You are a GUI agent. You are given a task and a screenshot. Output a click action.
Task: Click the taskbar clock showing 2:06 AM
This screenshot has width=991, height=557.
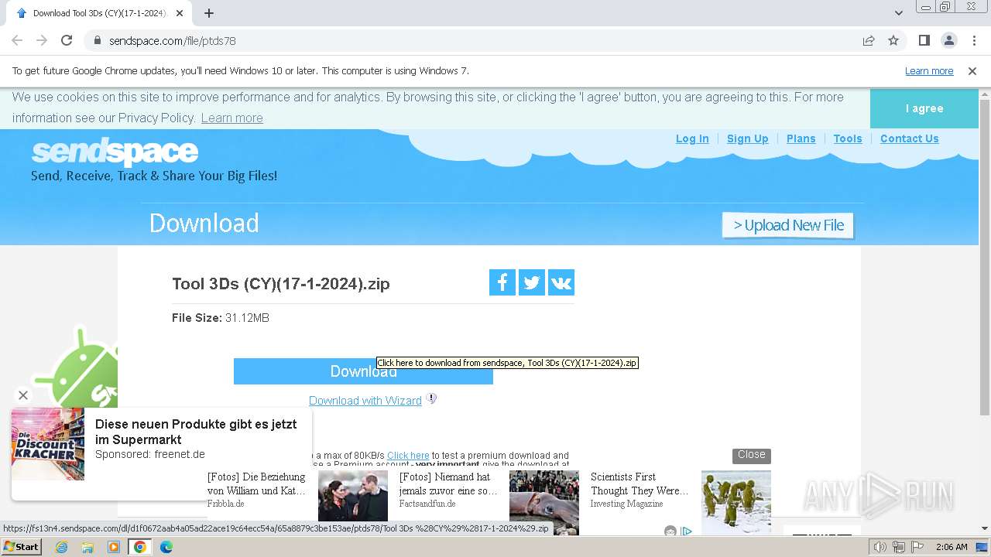952,547
